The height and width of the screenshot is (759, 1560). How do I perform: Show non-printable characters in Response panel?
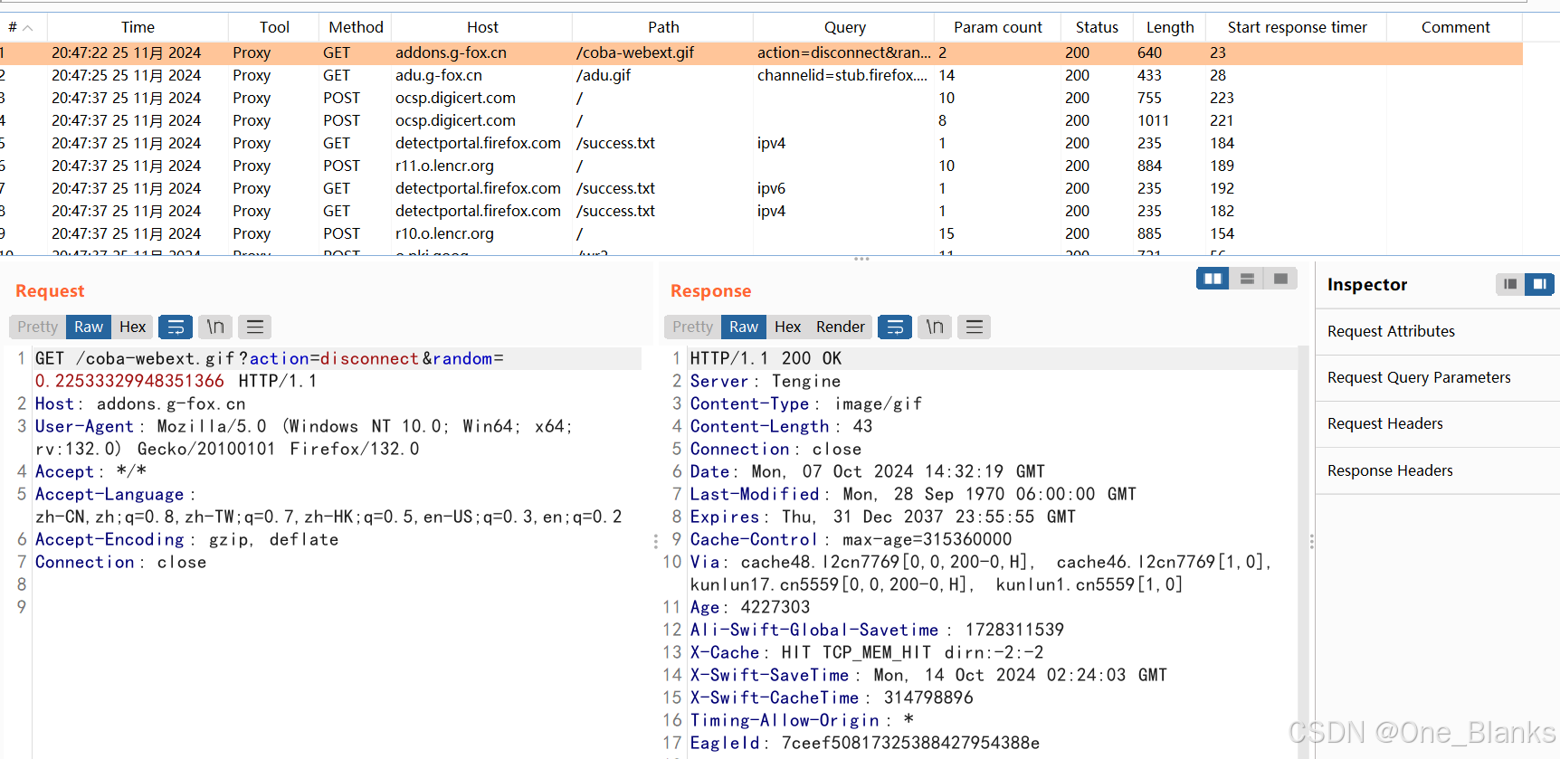935,327
